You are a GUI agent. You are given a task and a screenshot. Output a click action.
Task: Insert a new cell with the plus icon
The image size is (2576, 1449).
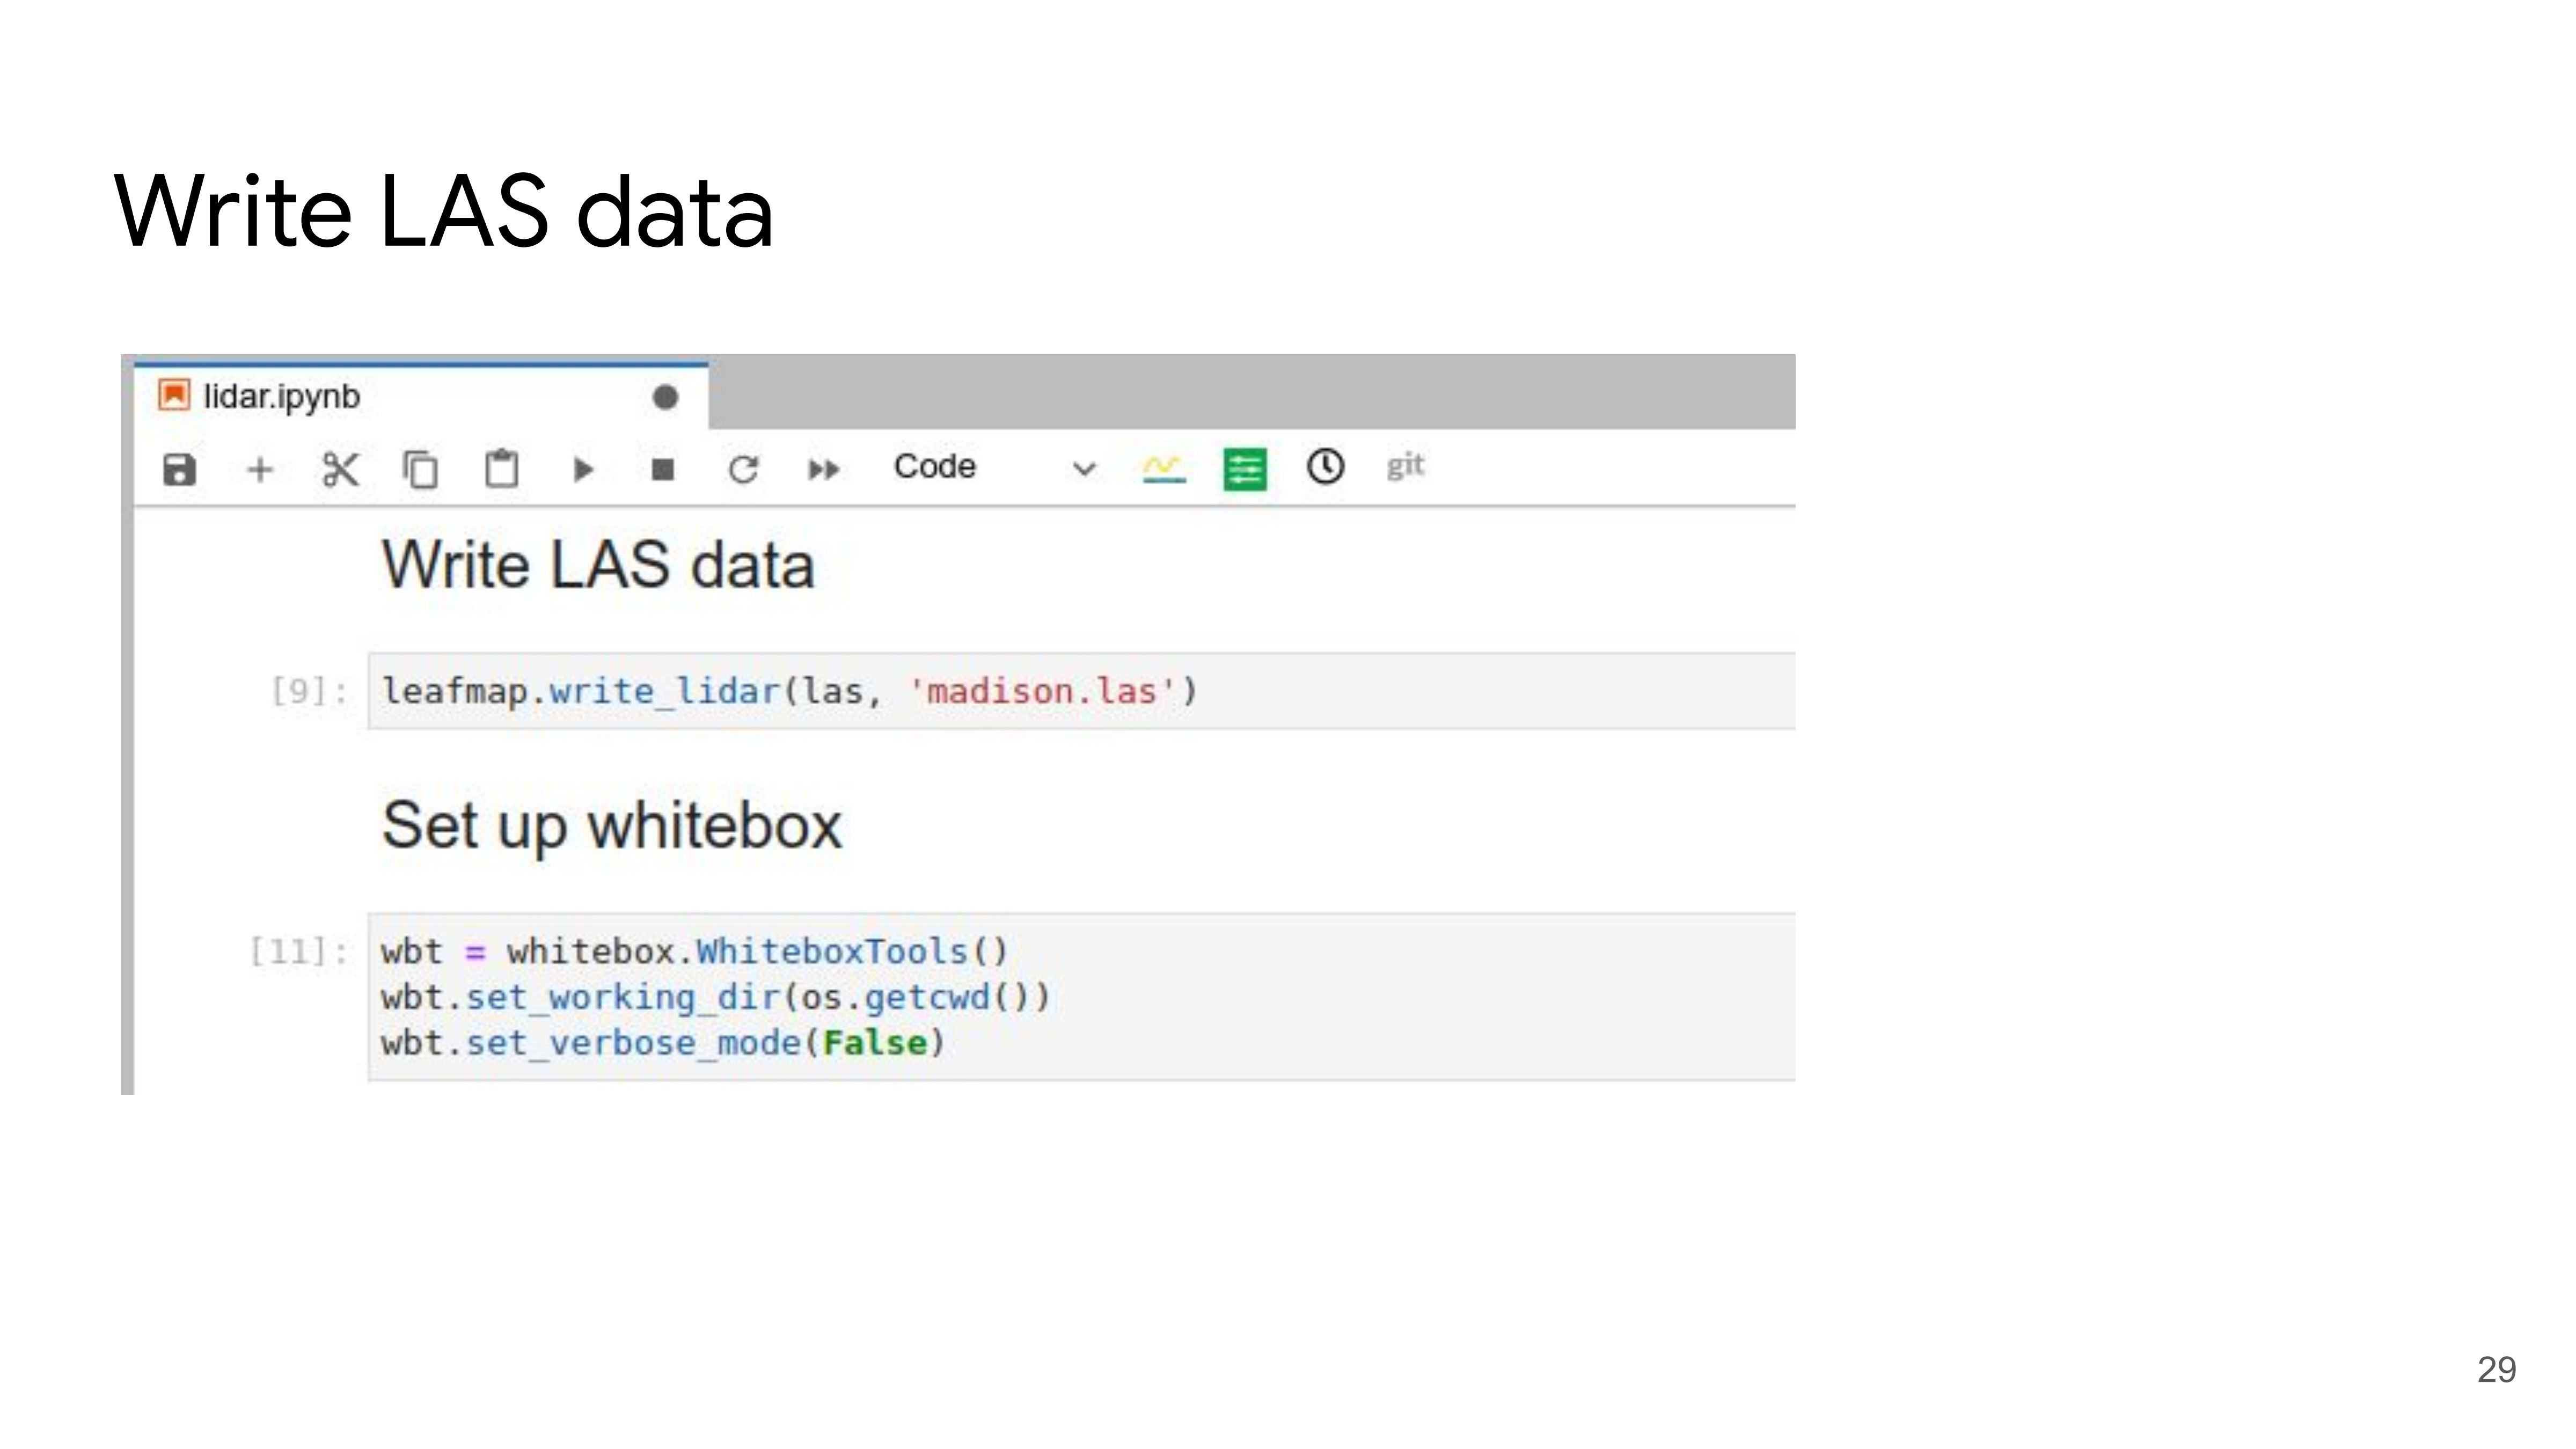(x=260, y=469)
